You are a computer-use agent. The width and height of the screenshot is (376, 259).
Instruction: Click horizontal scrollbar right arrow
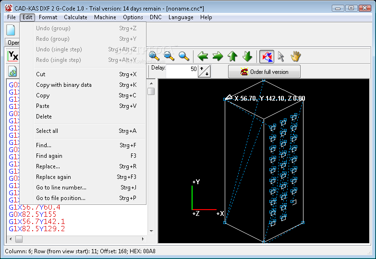[x=143, y=239]
